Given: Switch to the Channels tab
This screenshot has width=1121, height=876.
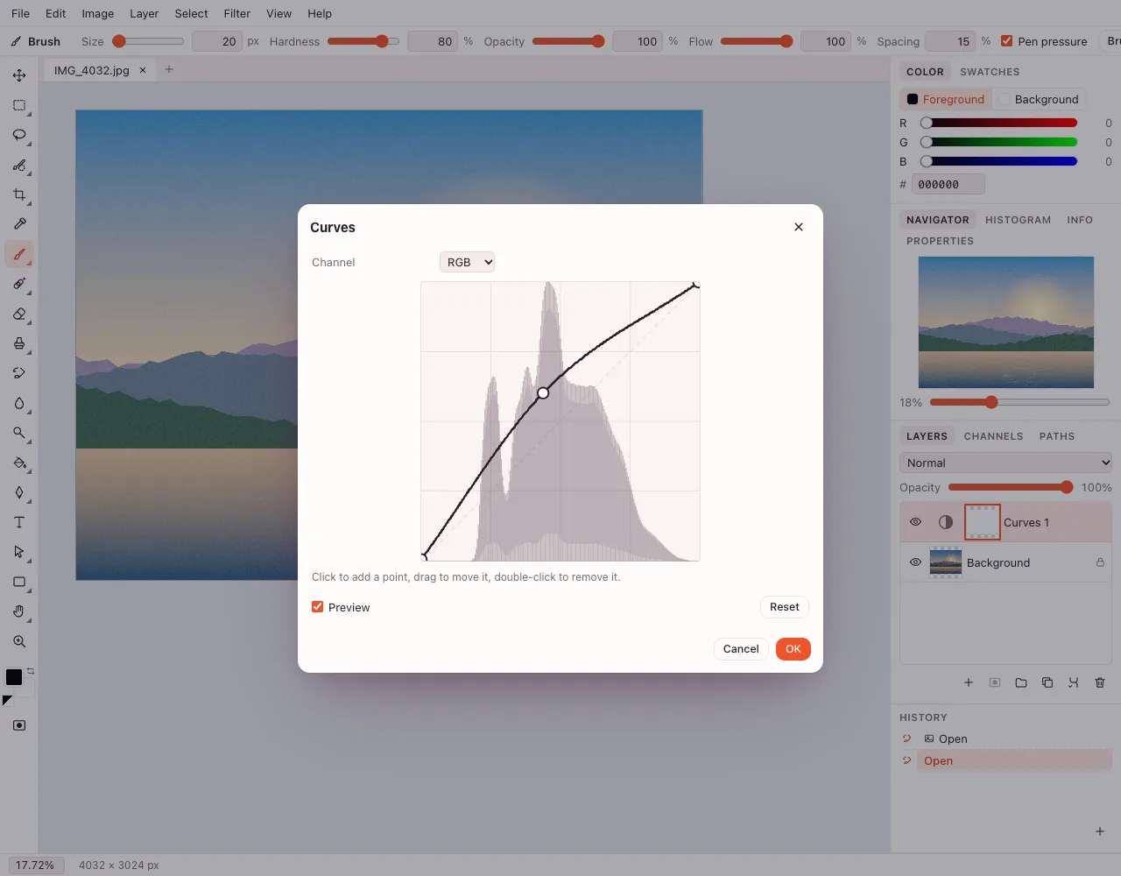Looking at the screenshot, I should pyautogui.click(x=993, y=436).
